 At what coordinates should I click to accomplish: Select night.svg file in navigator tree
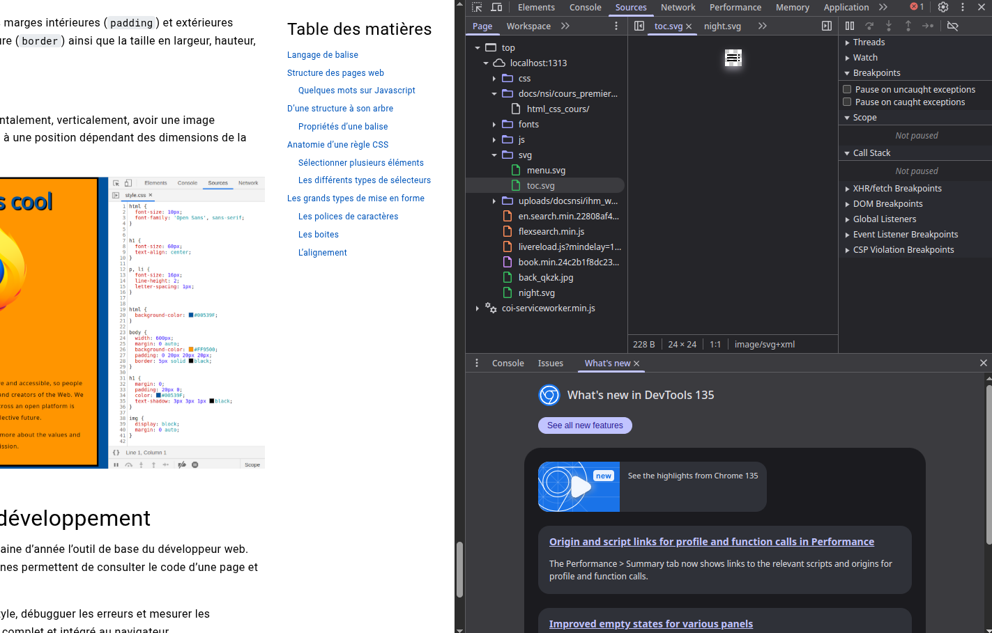pyautogui.click(x=536, y=293)
